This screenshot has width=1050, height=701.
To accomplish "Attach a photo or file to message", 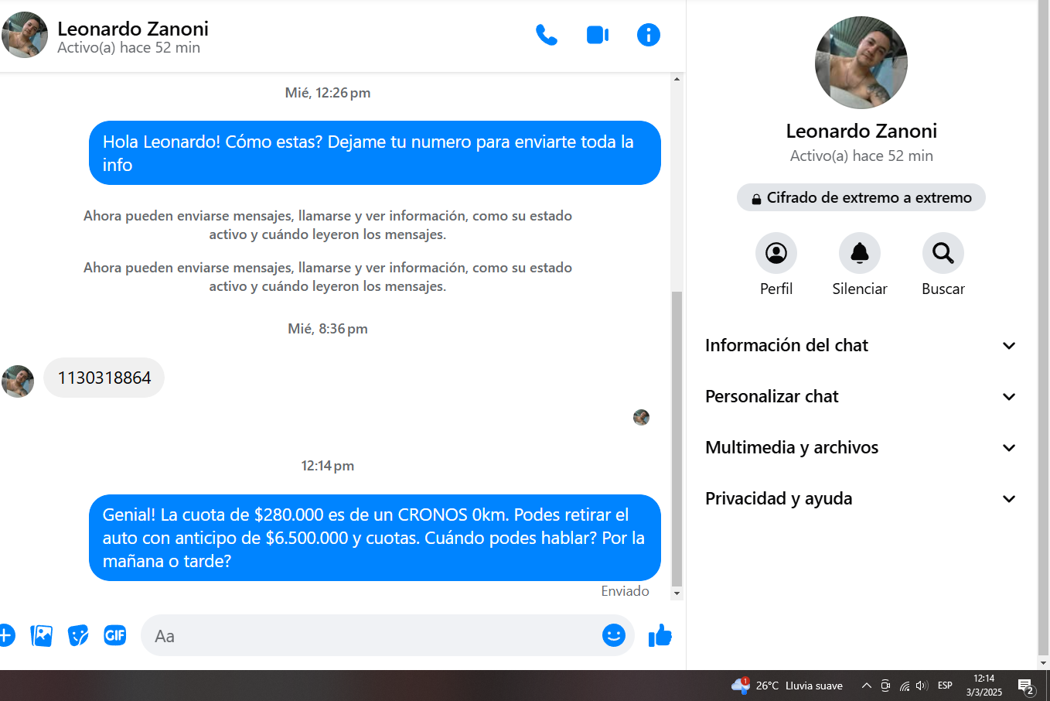I will [42, 635].
